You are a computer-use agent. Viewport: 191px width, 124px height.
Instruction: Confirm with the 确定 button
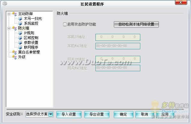click(x=123, y=114)
